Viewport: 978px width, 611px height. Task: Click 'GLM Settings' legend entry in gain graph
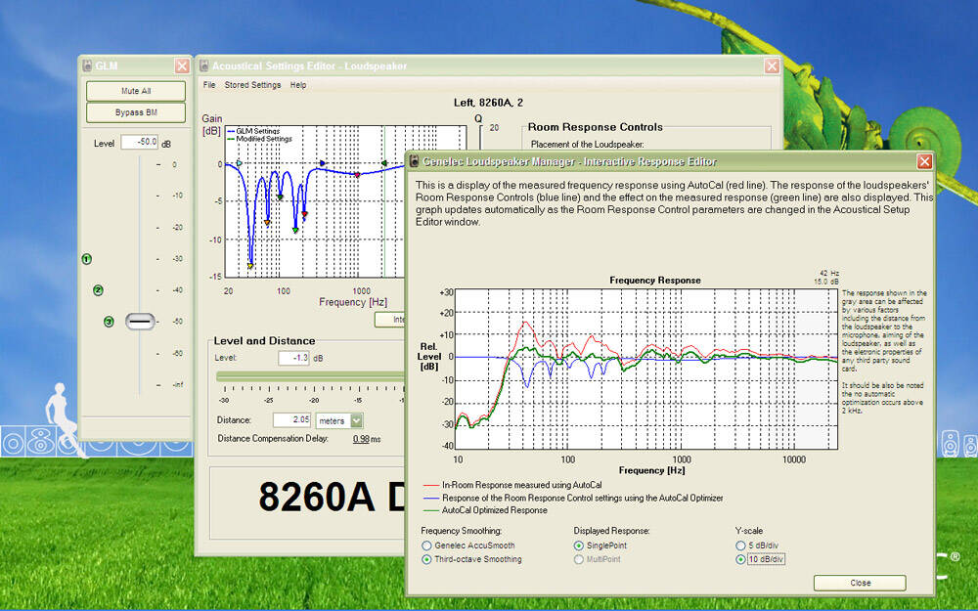click(257, 131)
